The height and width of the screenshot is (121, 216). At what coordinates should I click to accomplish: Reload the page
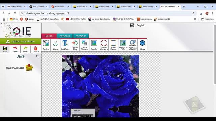(x=15, y=13)
